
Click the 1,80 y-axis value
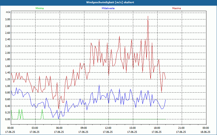coord(8,59)
